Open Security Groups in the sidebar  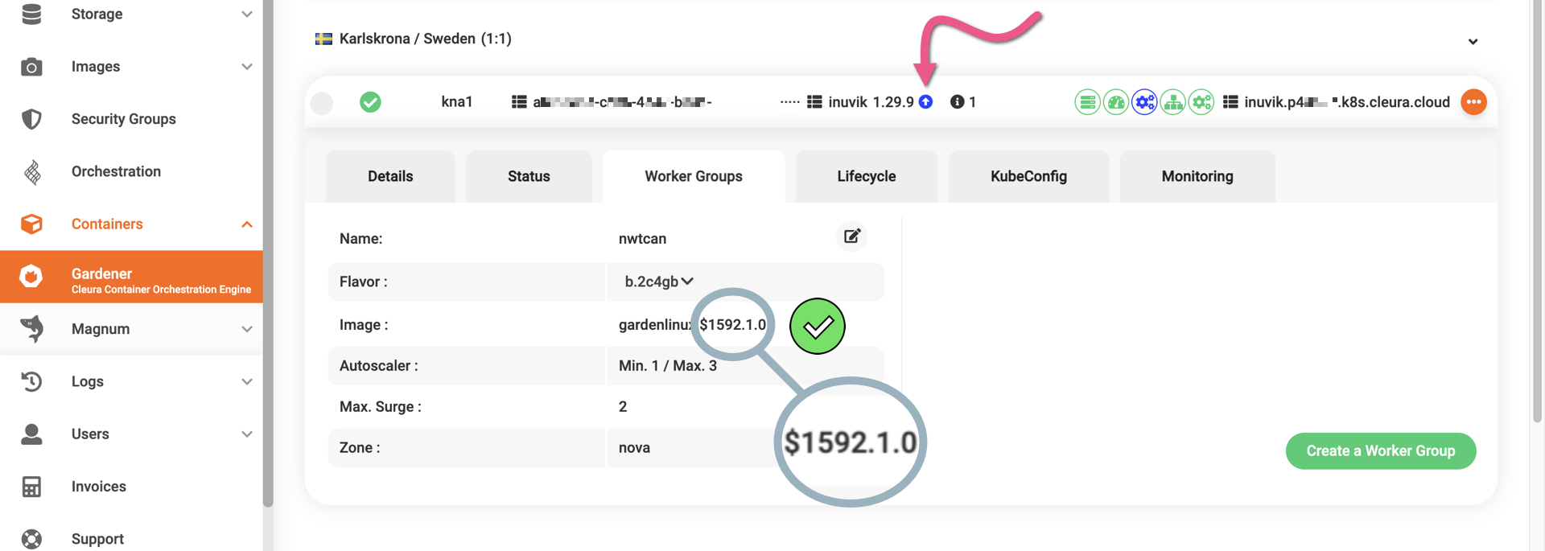coord(123,119)
